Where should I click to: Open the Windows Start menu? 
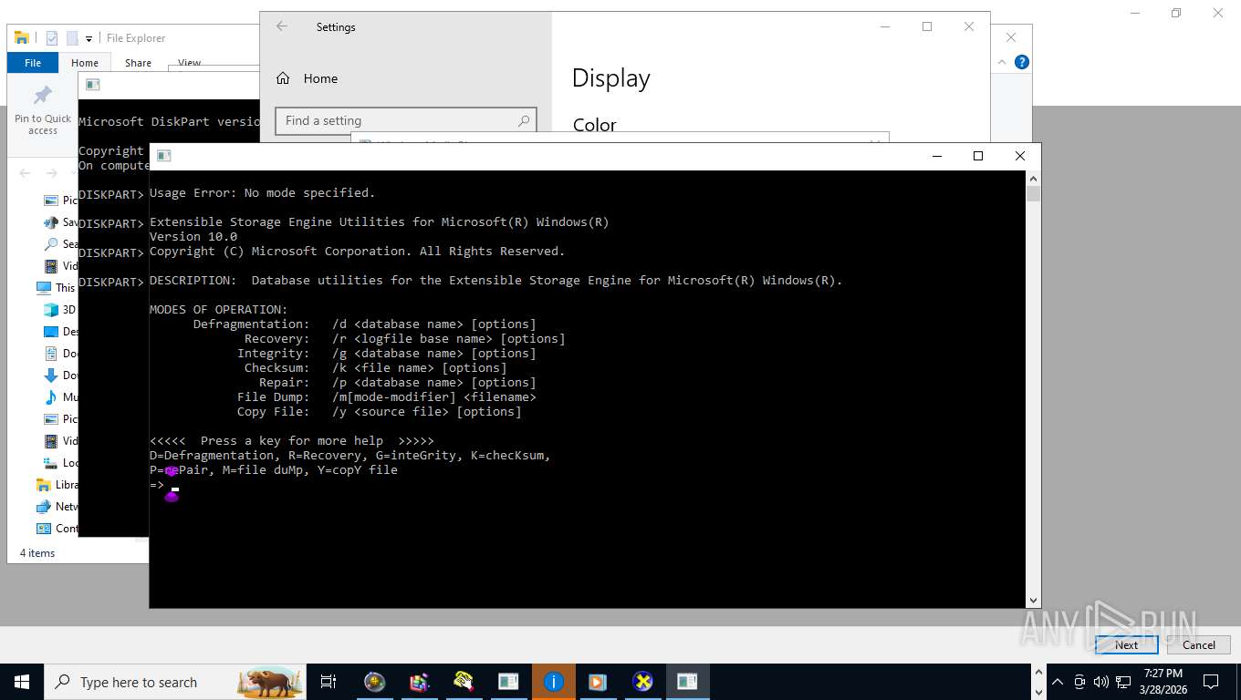pos(22,682)
